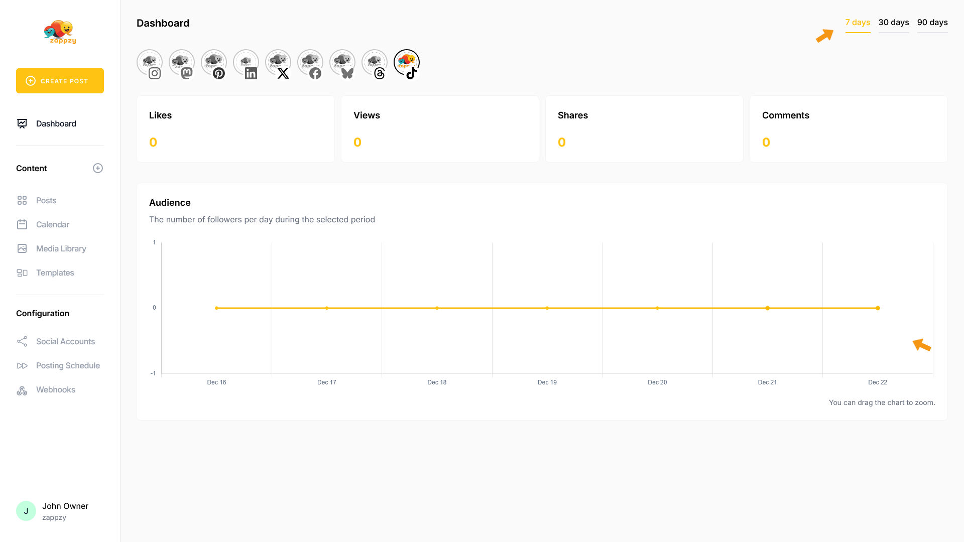Open Social Accounts in the sidebar
Image resolution: width=964 pixels, height=542 pixels.
tap(65, 341)
